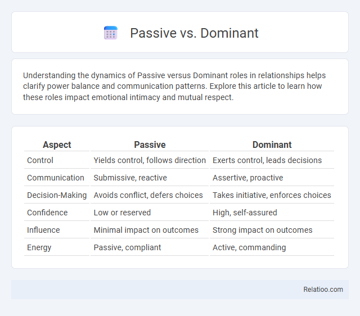This screenshot has height=316, width=360.
Task: Click 'Minimal impact on outcomes' cell
Action: 146,230
